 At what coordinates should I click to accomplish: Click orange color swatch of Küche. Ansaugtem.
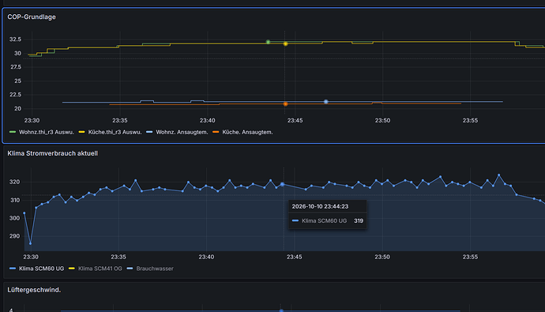[216, 132]
